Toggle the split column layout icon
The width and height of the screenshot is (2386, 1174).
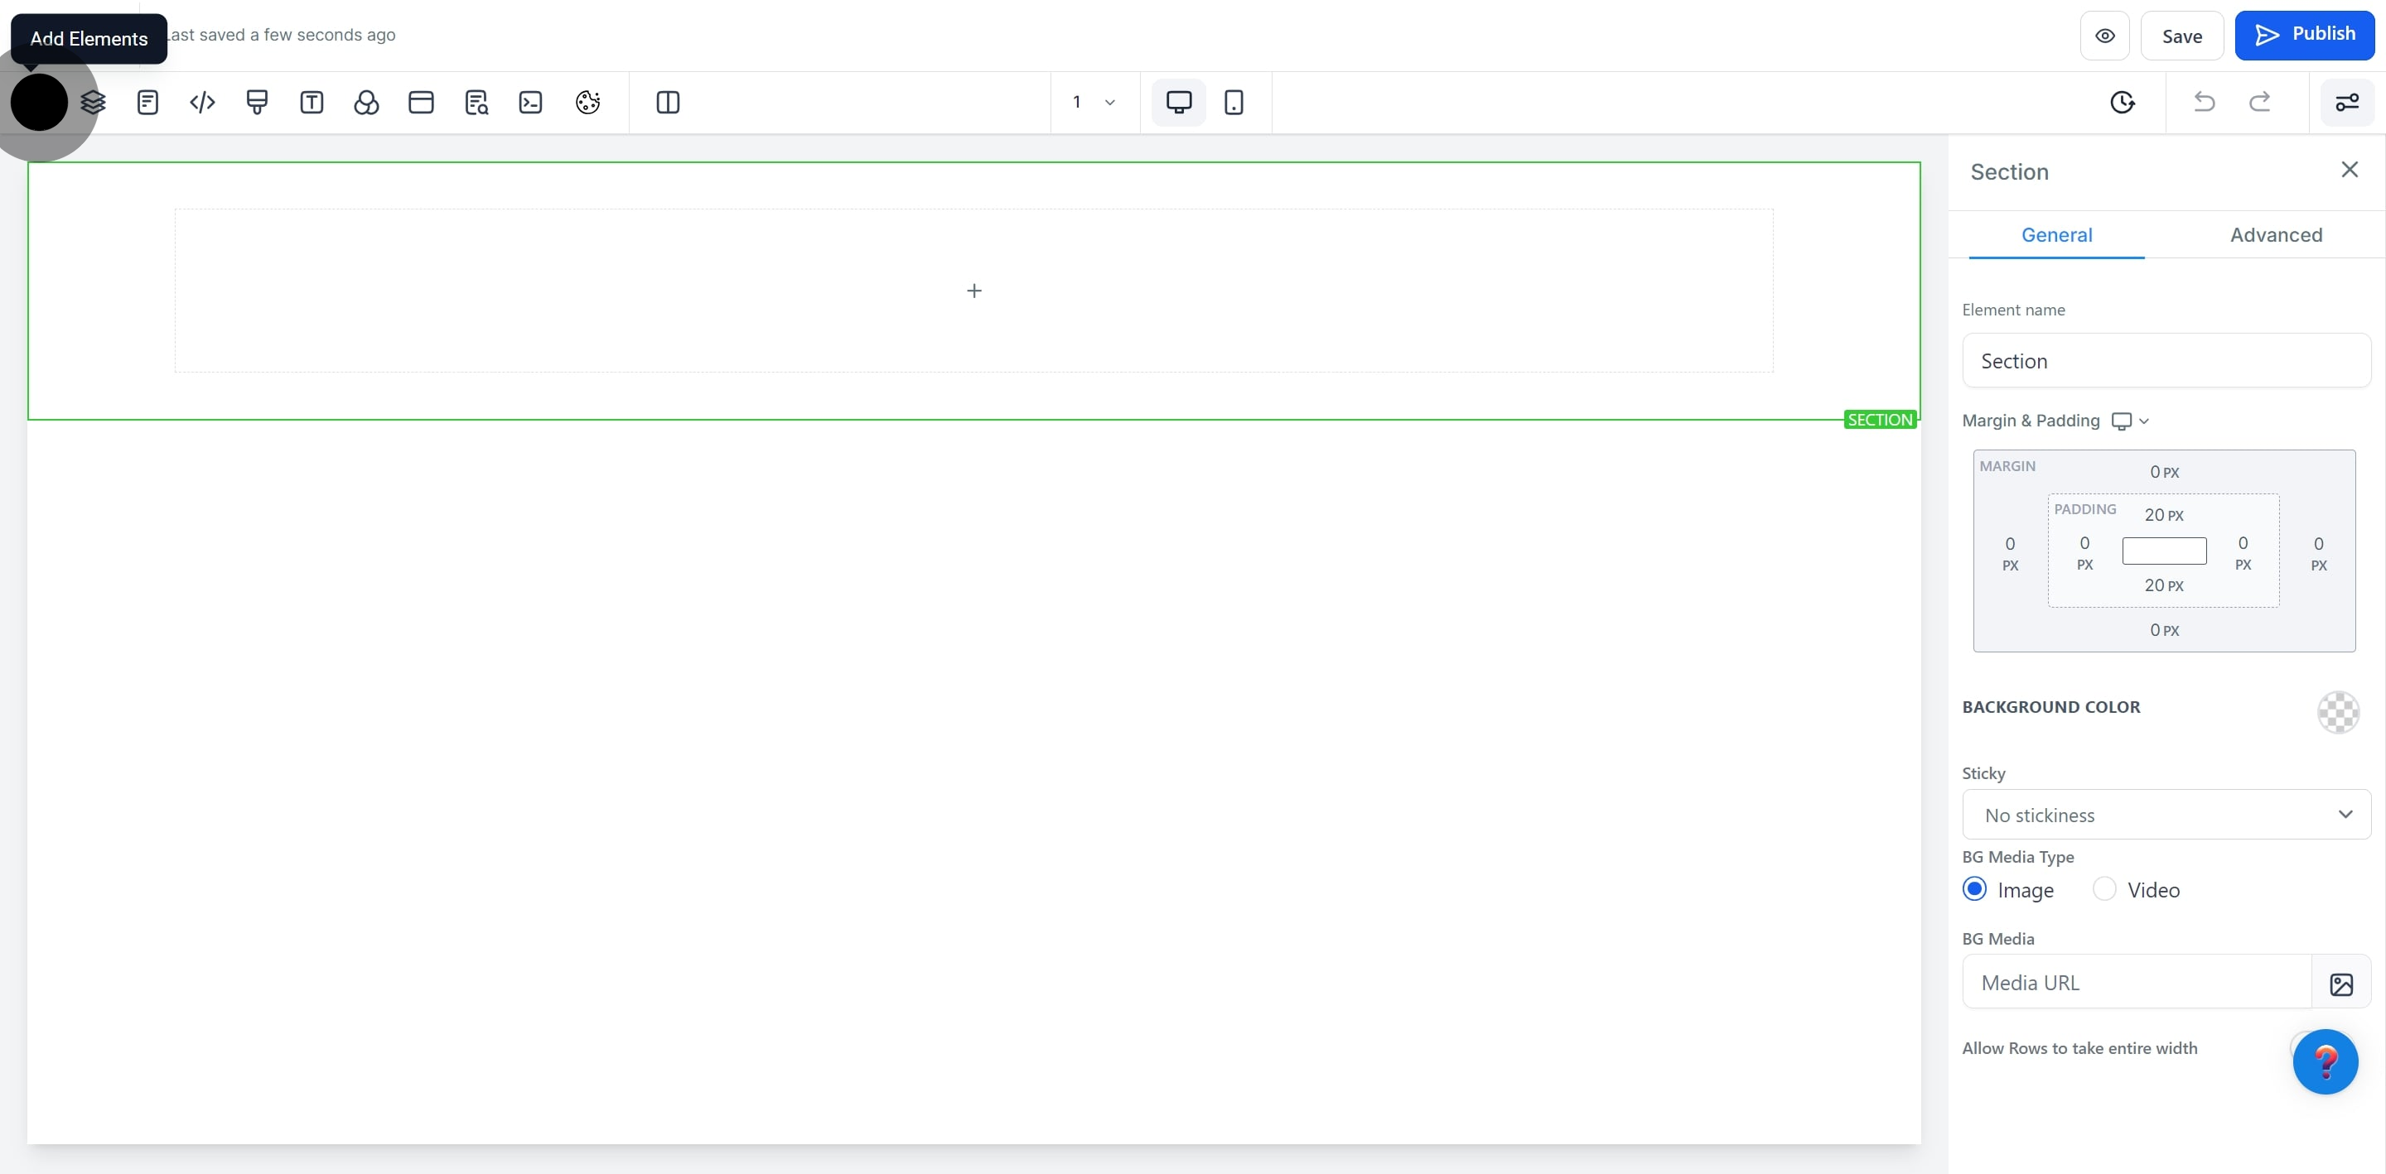coord(667,102)
